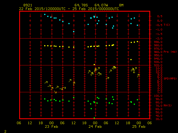This screenshot has width=178, height=133.
Task: Click the 23 Feb date label
Action: tap(51, 127)
